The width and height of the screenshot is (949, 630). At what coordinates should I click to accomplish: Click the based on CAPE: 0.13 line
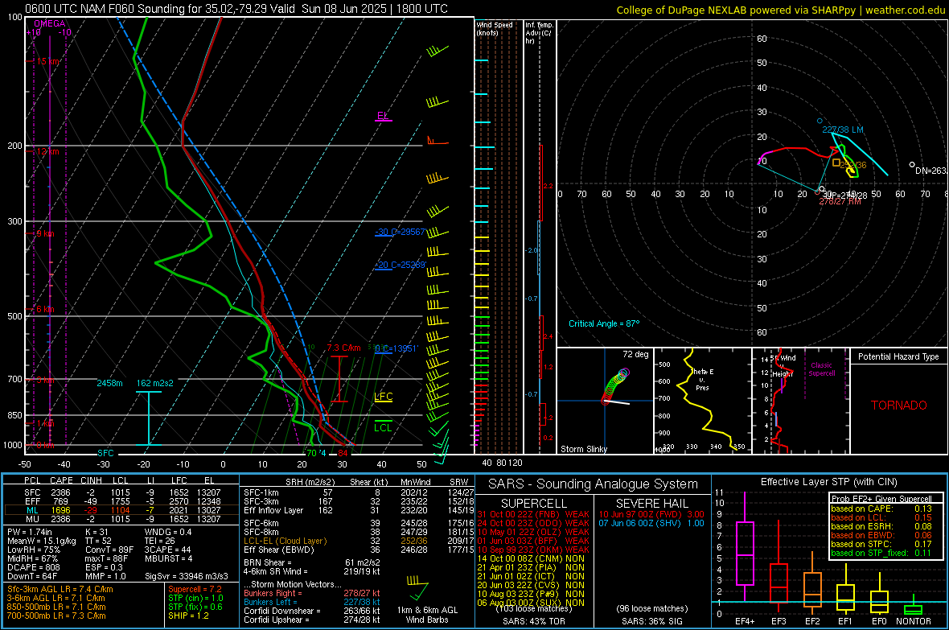[881, 509]
